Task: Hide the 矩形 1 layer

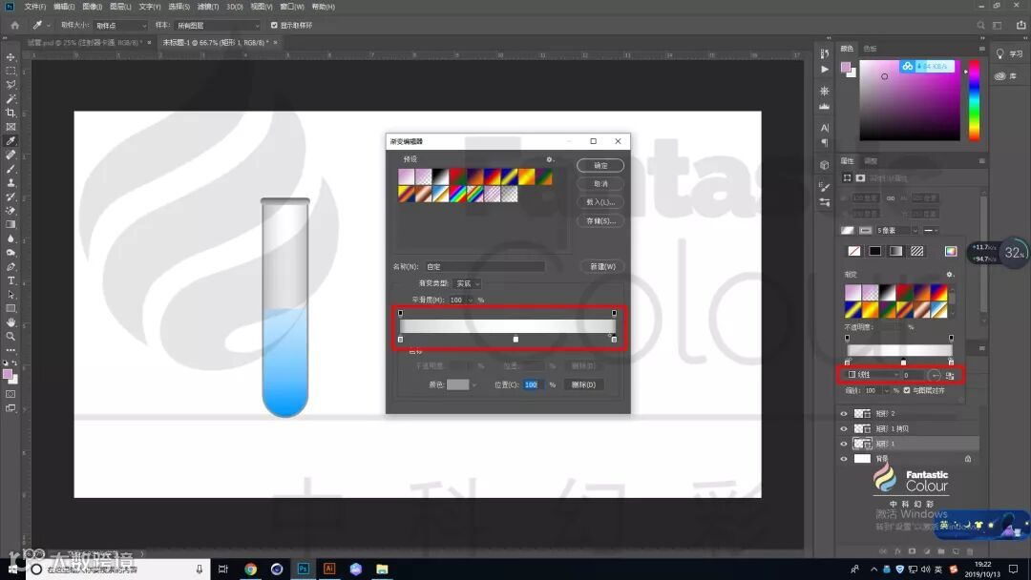Action: click(844, 444)
